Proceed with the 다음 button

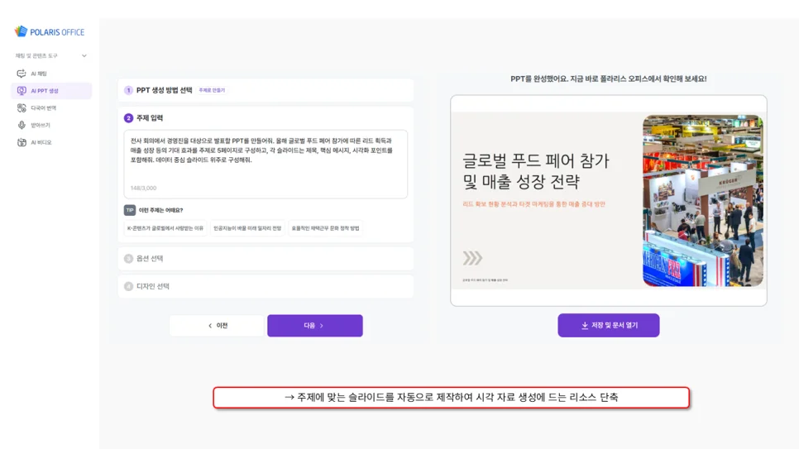tap(315, 326)
